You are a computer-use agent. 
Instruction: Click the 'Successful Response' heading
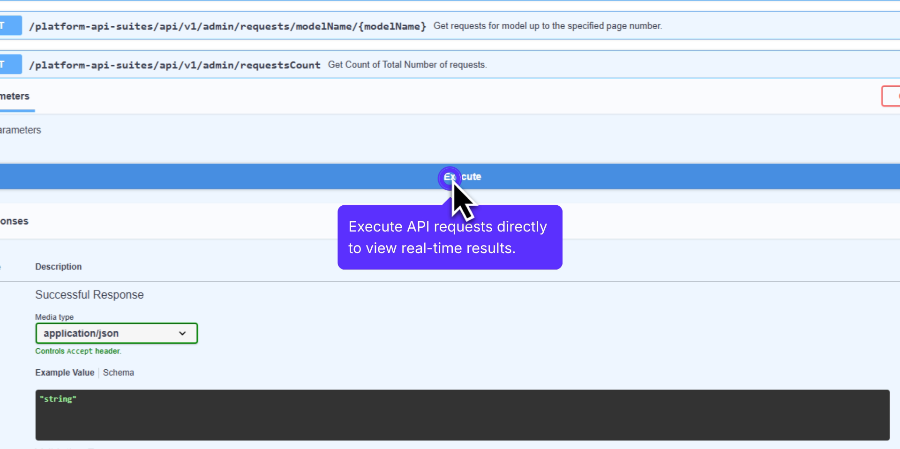click(x=89, y=295)
